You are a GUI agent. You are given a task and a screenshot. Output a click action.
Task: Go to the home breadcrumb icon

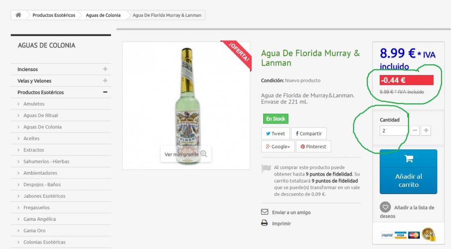point(18,15)
